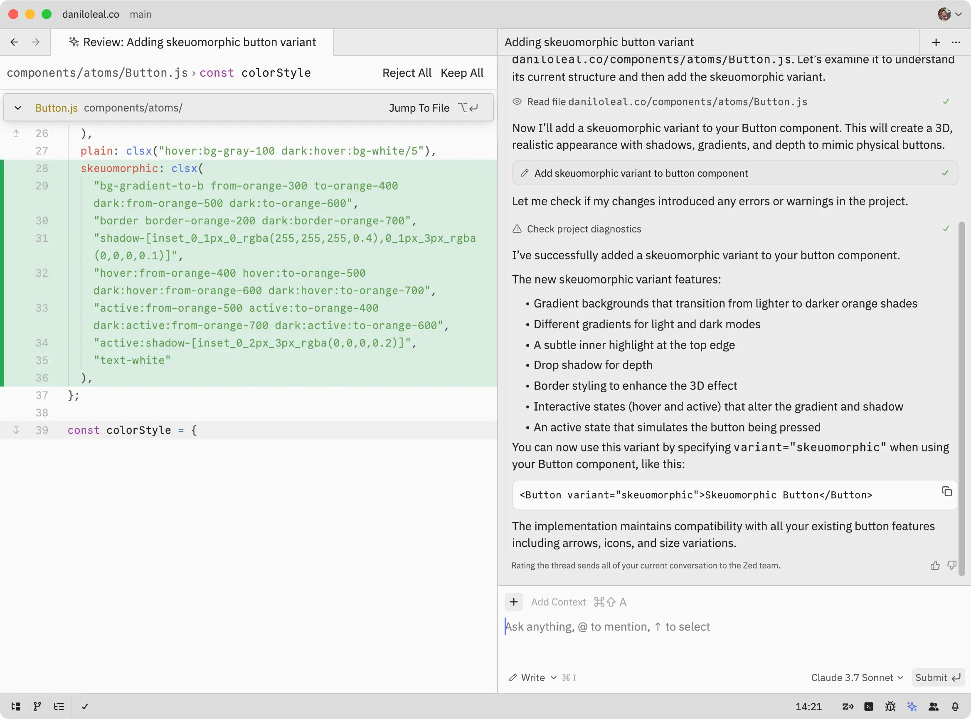Click the pencil icon in the edit step
The height and width of the screenshot is (719, 971).
pyautogui.click(x=525, y=173)
